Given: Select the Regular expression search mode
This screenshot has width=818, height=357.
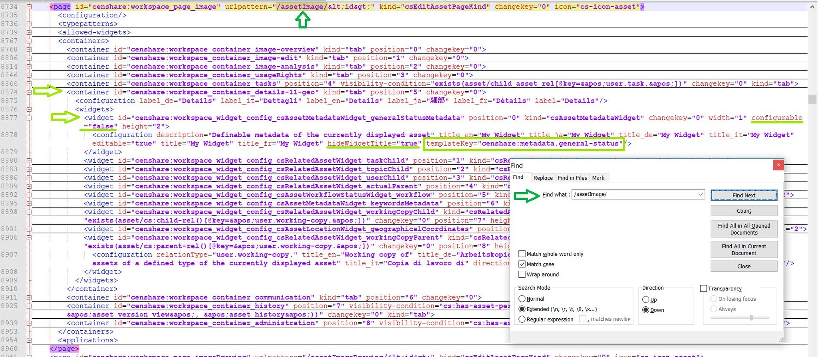Looking at the screenshot, I should 522,320.
